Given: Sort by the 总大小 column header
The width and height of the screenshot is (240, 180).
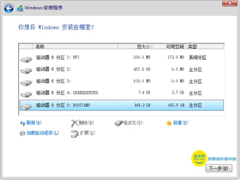Looking at the screenshot, I should tap(135, 46).
